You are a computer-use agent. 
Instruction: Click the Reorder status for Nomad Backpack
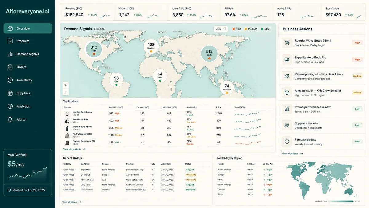coord(190,144)
